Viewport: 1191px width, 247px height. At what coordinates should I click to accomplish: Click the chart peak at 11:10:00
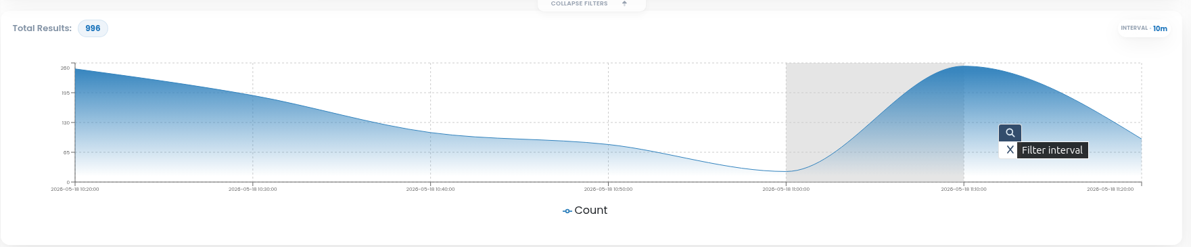964,66
